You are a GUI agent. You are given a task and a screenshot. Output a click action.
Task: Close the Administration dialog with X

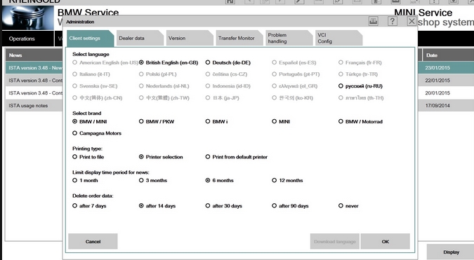click(412, 22)
